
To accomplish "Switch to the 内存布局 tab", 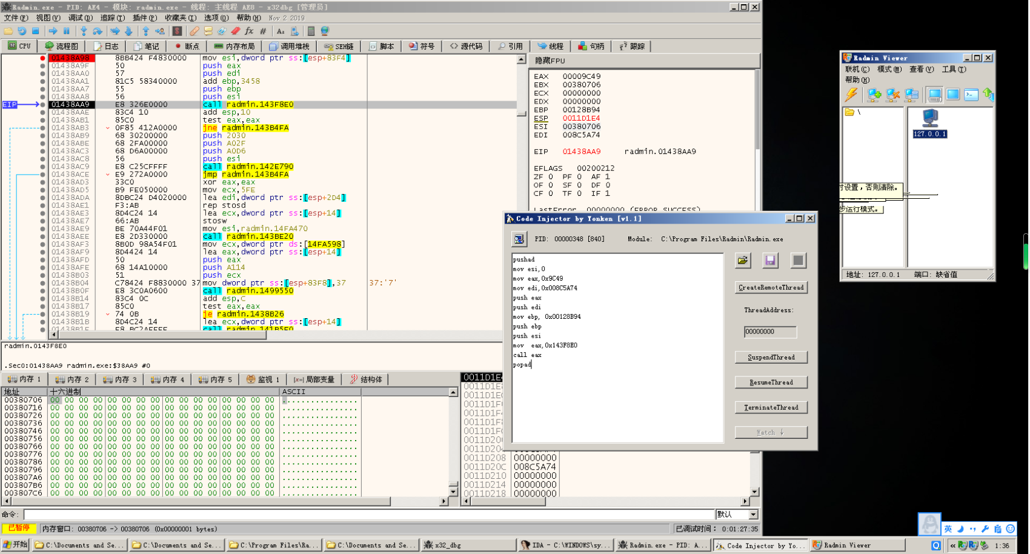I will [234, 46].
